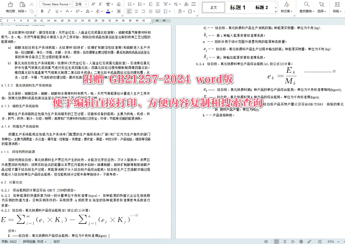Open the font name dropdown

[55, 4]
